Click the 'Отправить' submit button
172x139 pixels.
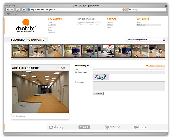(x=98, y=93)
